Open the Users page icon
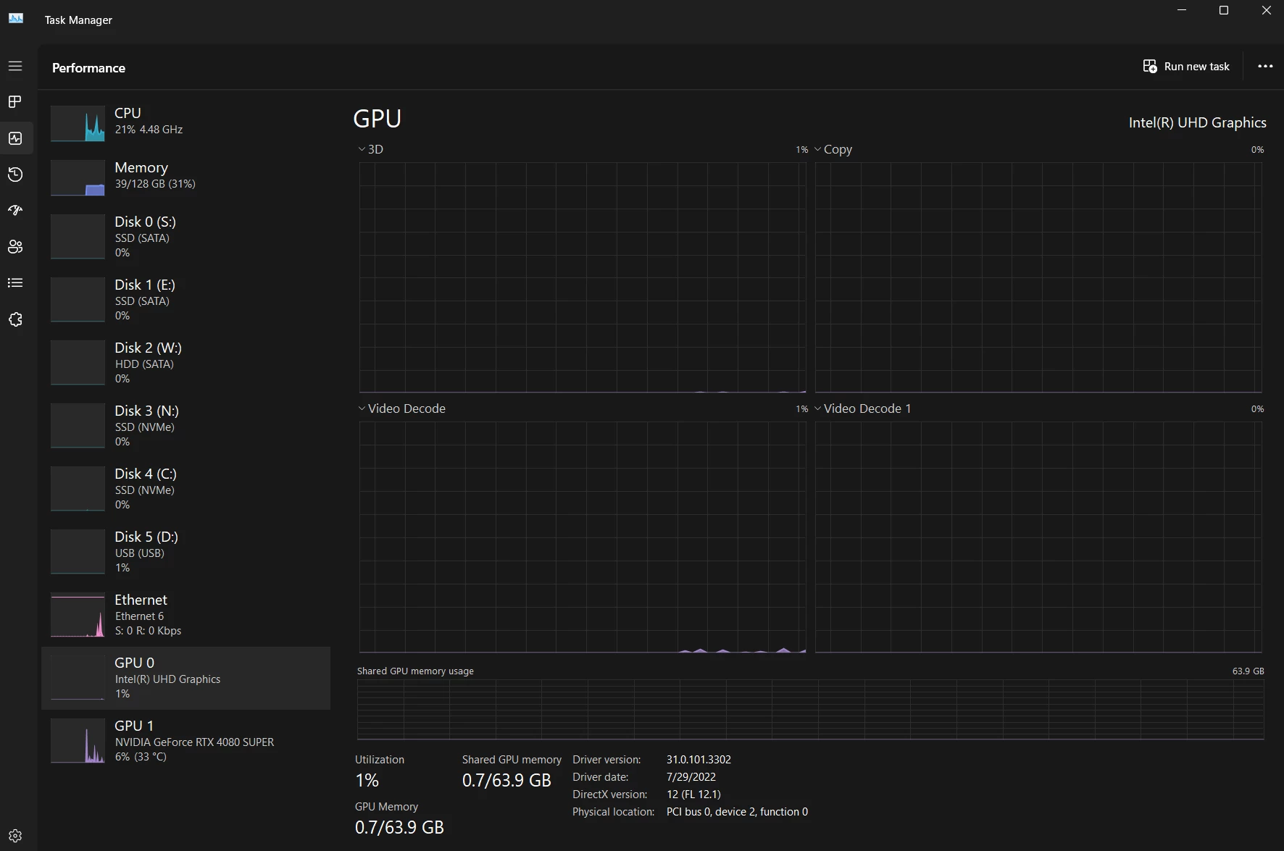The image size is (1284, 851). (x=15, y=247)
